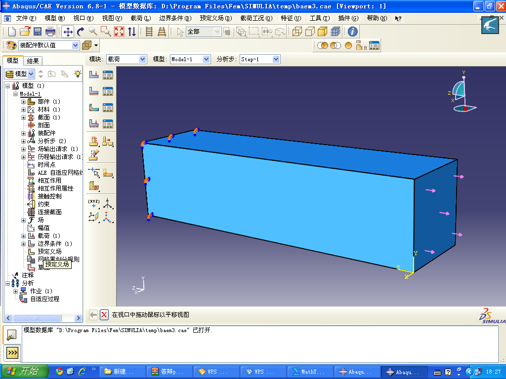Open the 载荷(L) menu
506x379 pixels.
pyautogui.click(x=140, y=18)
